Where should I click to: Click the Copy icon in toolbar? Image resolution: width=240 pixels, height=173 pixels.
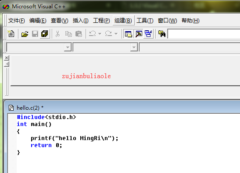68,34
